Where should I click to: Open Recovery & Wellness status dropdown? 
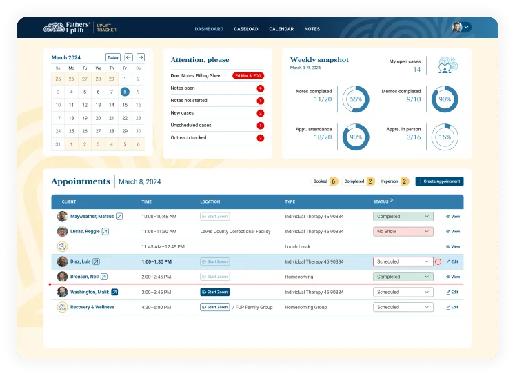[x=403, y=307]
